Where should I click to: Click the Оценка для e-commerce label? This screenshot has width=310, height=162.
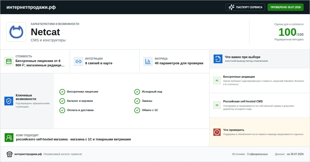pos(289,24)
